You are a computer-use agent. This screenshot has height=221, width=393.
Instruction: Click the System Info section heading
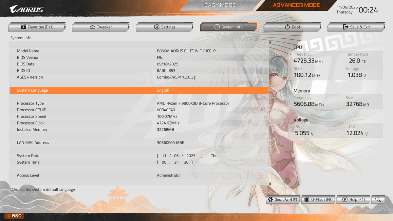point(21,38)
